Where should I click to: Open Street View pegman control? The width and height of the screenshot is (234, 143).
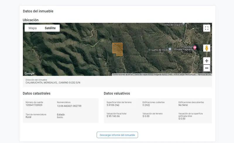(x=207, y=48)
